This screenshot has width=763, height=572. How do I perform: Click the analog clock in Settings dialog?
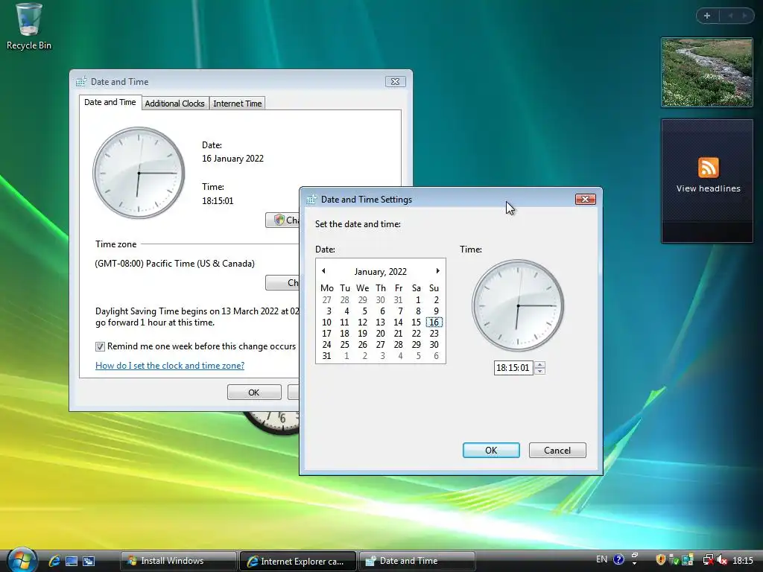(518, 305)
